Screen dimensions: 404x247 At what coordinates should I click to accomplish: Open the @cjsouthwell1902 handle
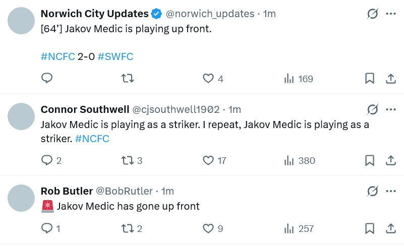tap(176, 109)
